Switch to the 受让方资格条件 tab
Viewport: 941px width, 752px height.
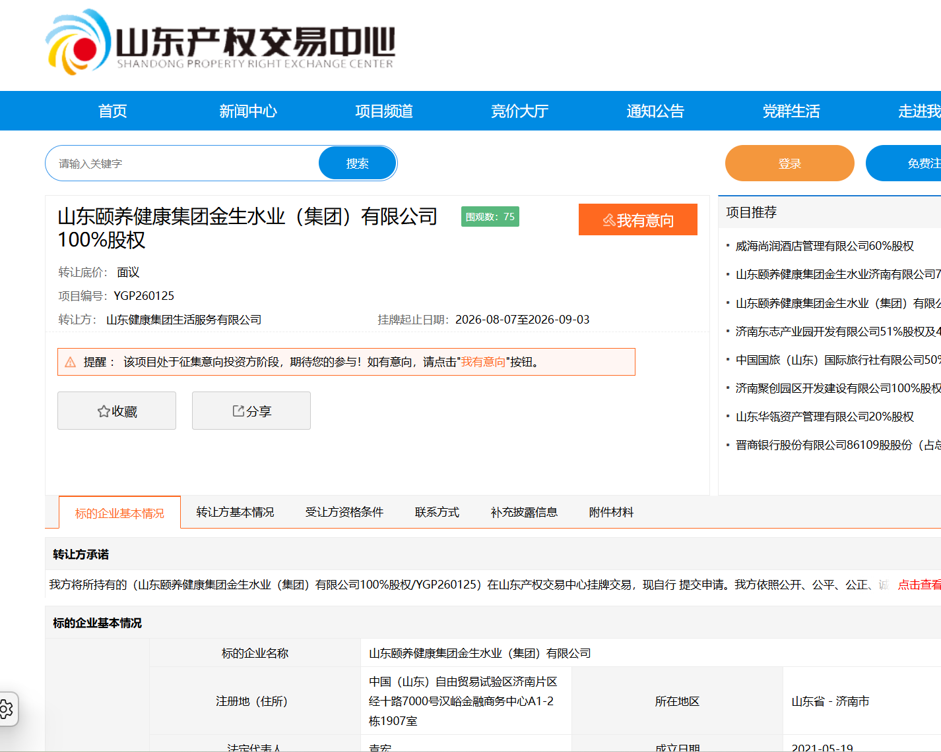pyautogui.click(x=344, y=512)
